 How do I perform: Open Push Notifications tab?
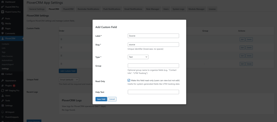[112, 9]
